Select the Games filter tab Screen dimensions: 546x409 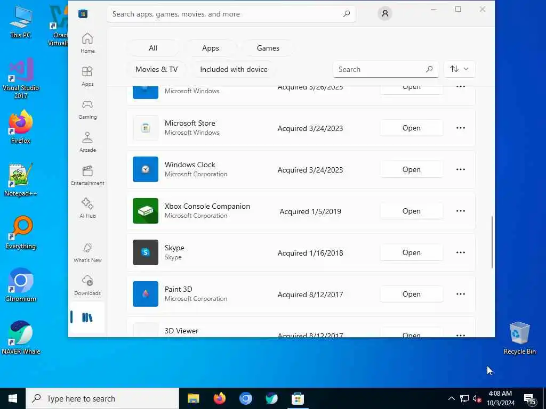point(268,48)
